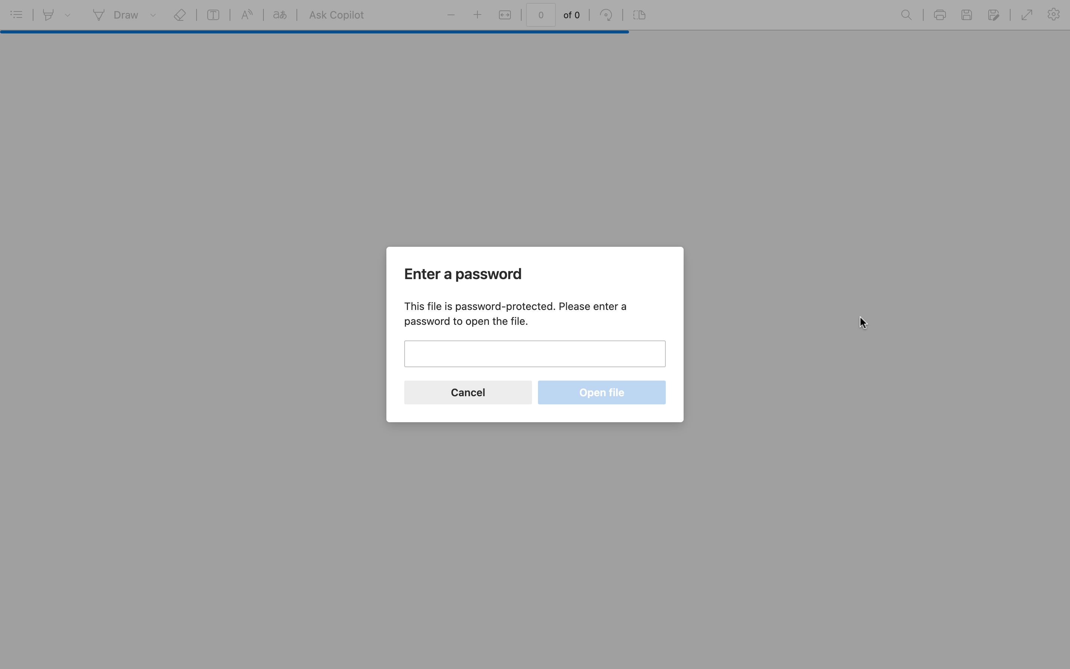
Task: Rotate the document with rotate icon
Action: pyautogui.click(x=606, y=15)
